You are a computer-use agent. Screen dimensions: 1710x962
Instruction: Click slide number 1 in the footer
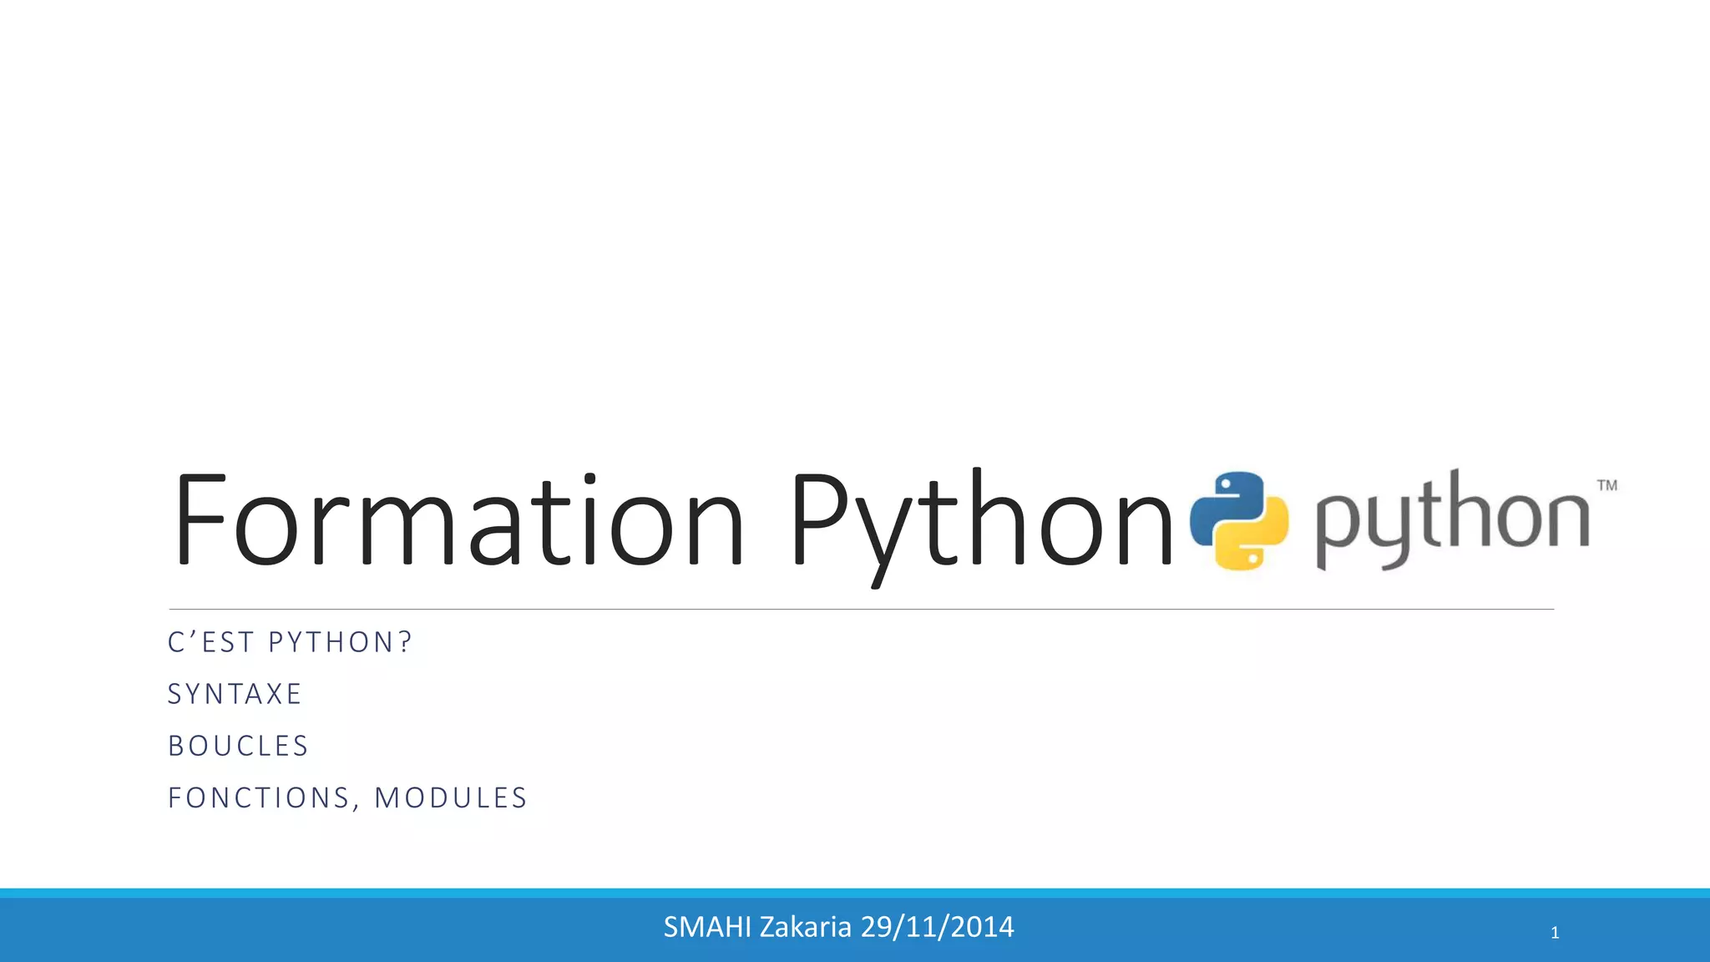[x=1555, y=933]
